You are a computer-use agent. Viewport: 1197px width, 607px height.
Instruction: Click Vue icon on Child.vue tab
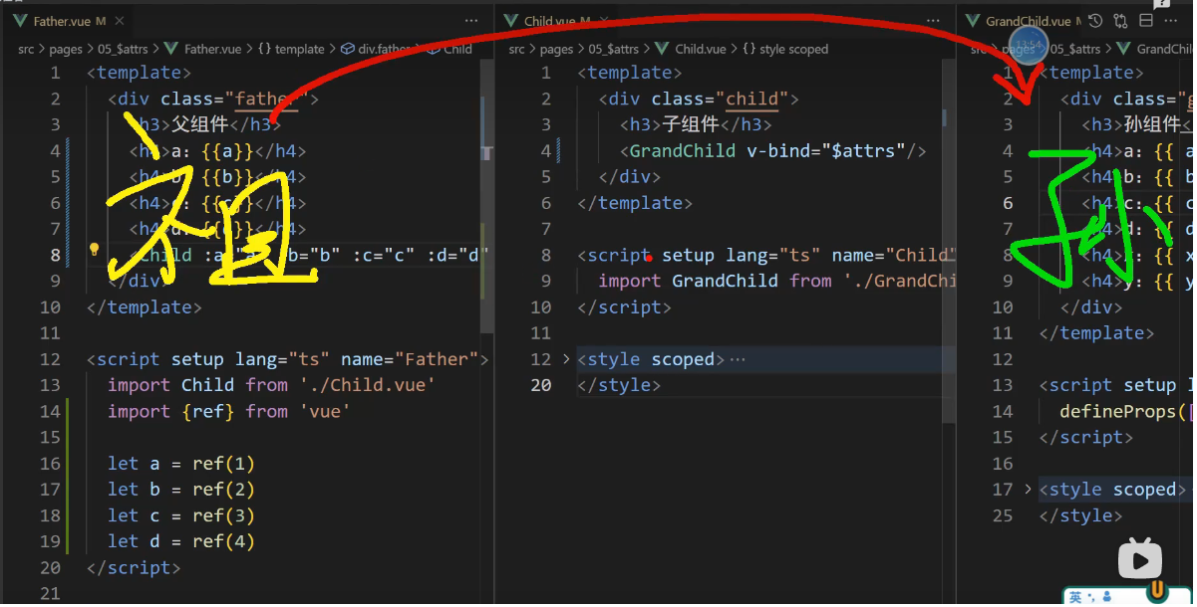511,21
